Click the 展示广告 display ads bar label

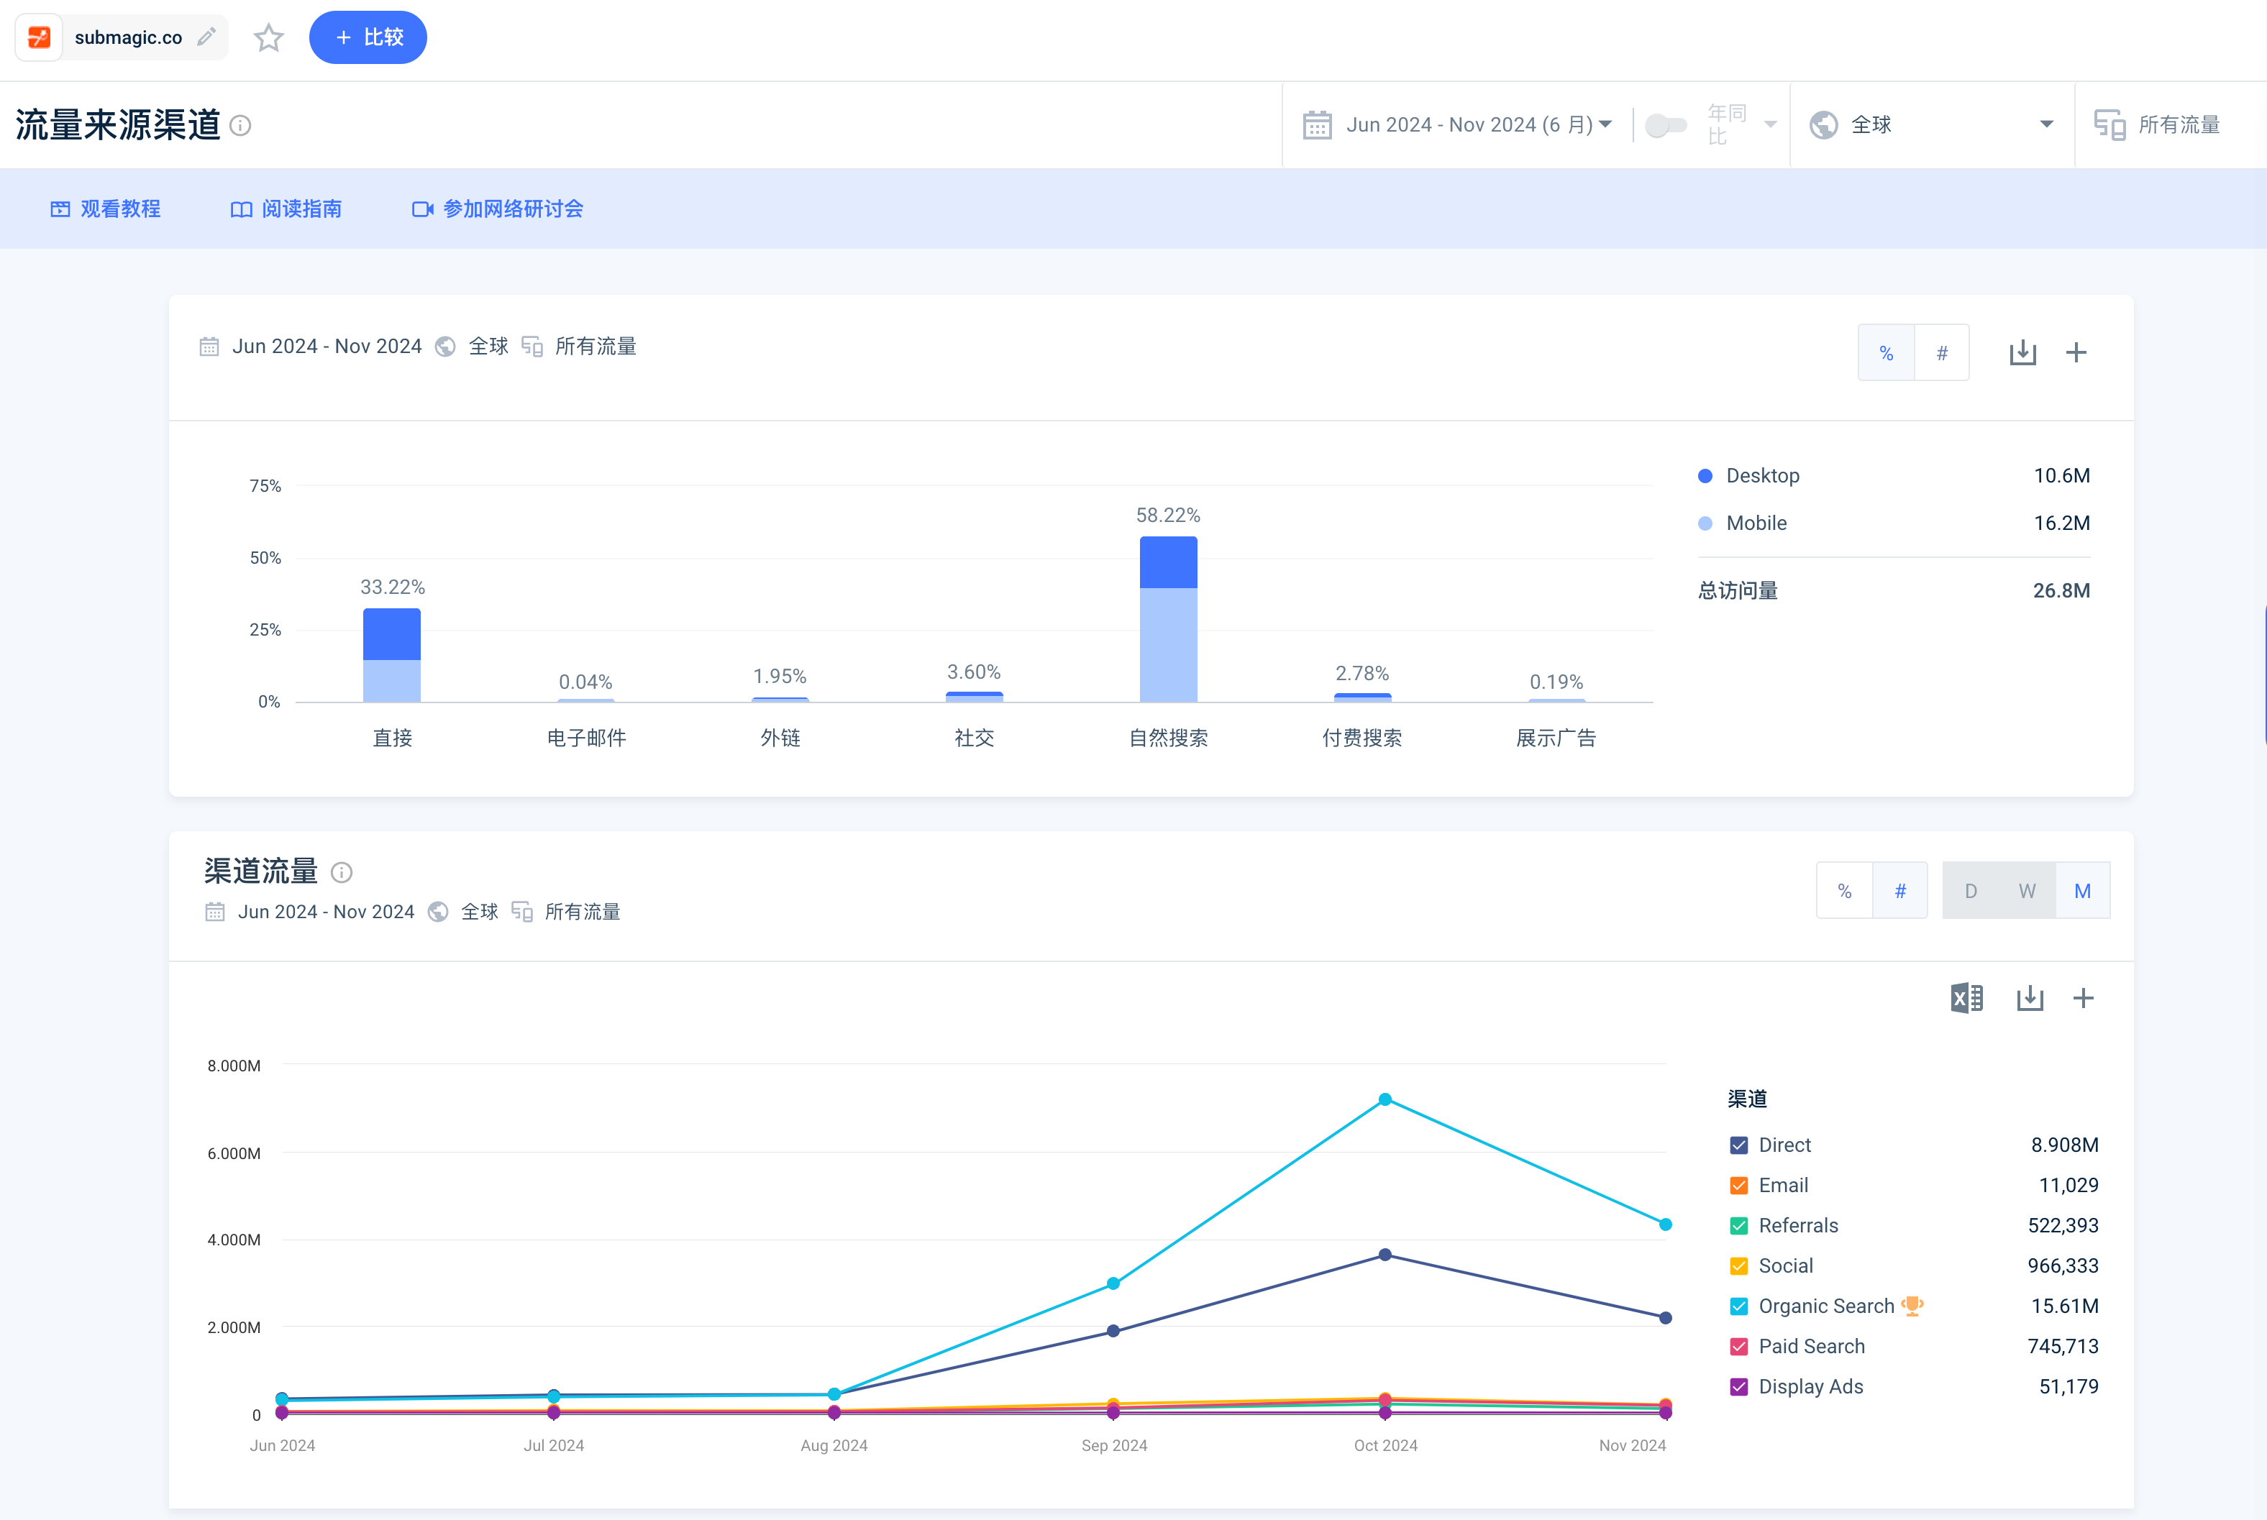pyautogui.click(x=1556, y=738)
